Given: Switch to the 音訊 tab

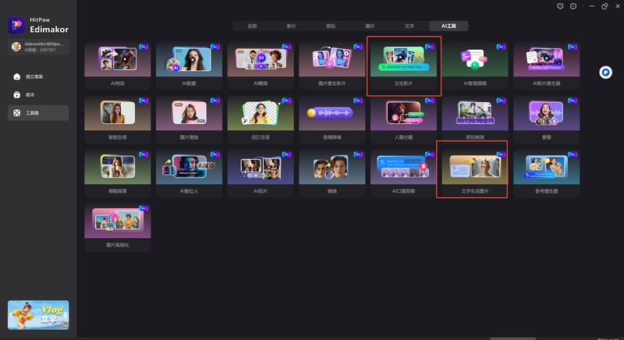Looking at the screenshot, I should [331, 26].
